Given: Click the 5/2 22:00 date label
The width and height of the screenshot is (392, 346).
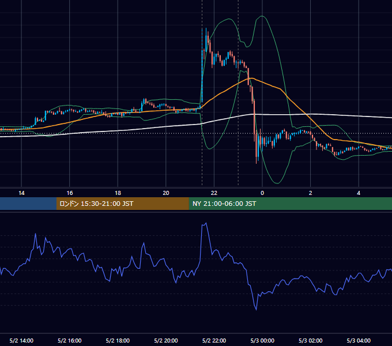Looking at the screenshot, I should coord(214,340).
